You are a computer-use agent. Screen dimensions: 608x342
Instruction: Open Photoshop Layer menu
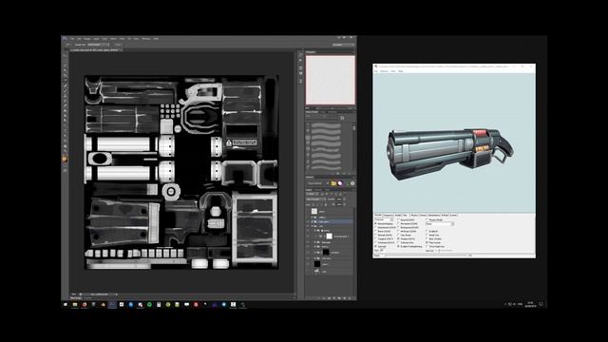tap(97, 39)
